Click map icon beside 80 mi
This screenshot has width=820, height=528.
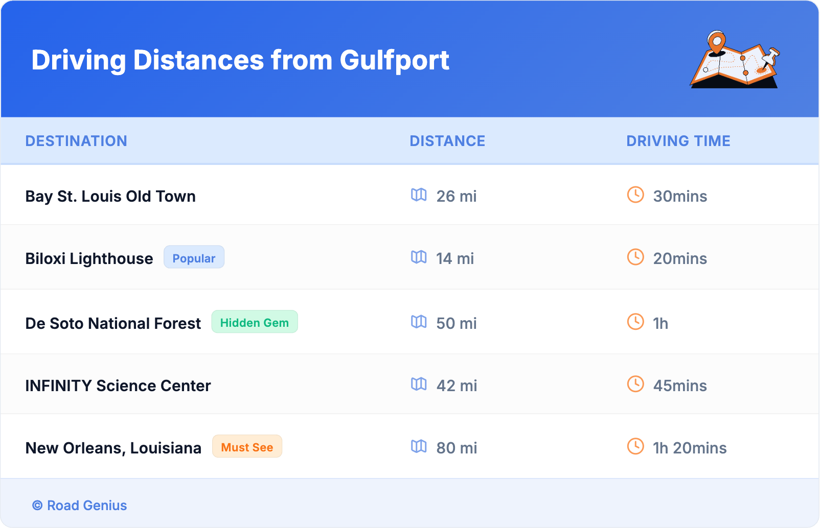pyautogui.click(x=419, y=446)
